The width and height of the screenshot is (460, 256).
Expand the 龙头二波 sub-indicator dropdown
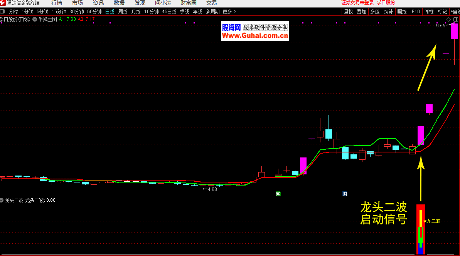[2, 200]
